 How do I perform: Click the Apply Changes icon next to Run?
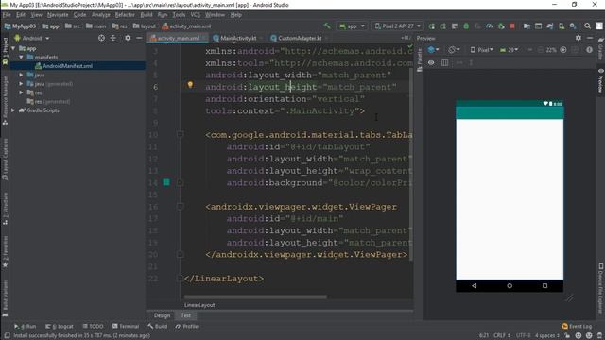pyautogui.click(x=443, y=26)
